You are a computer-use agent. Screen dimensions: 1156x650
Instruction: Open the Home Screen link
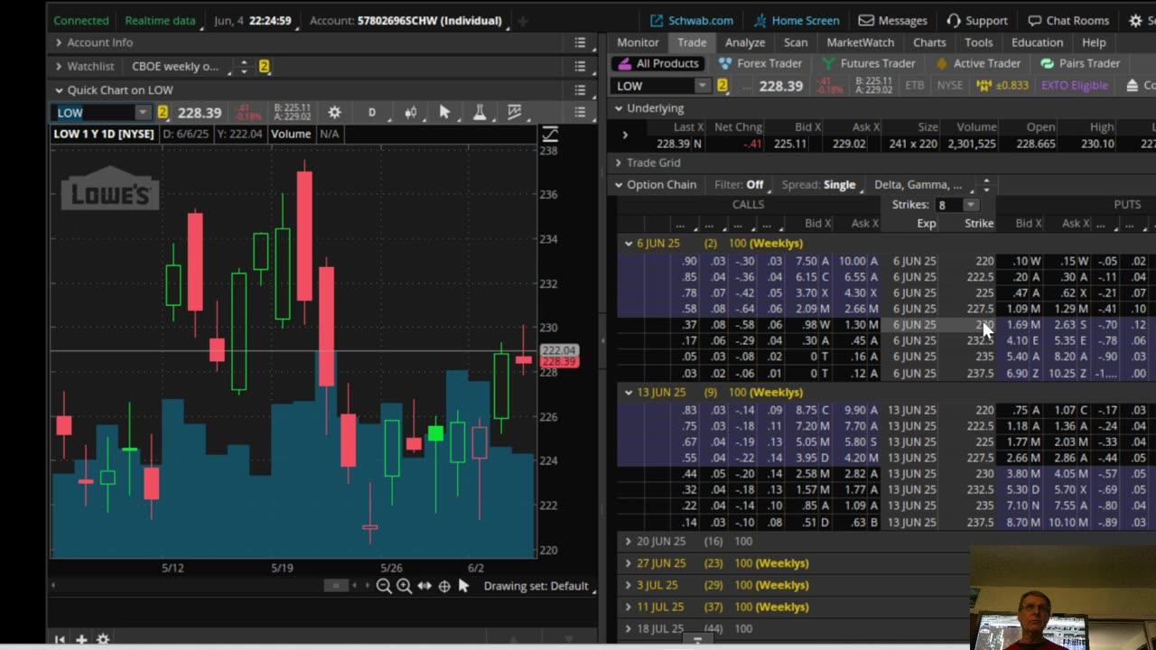pyautogui.click(x=796, y=20)
